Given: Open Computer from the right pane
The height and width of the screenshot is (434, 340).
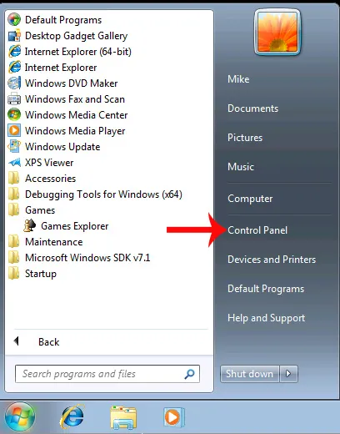Looking at the screenshot, I should (250, 199).
